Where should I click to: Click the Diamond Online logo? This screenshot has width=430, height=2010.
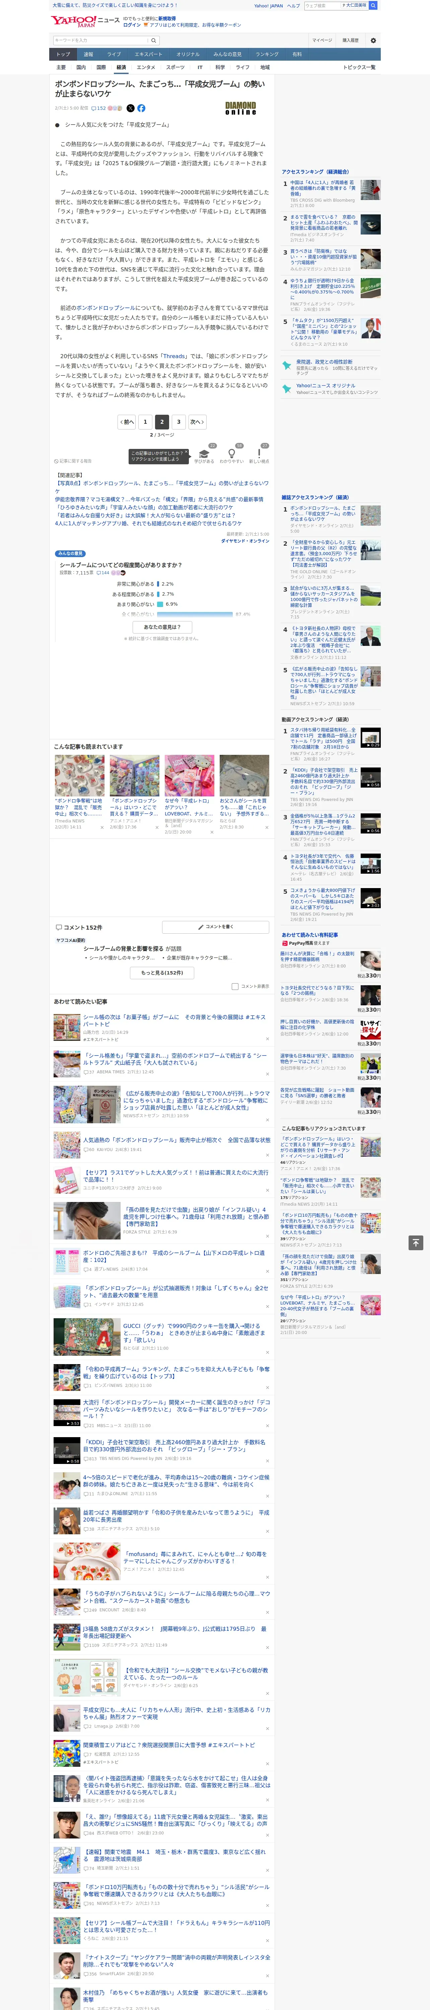point(240,109)
